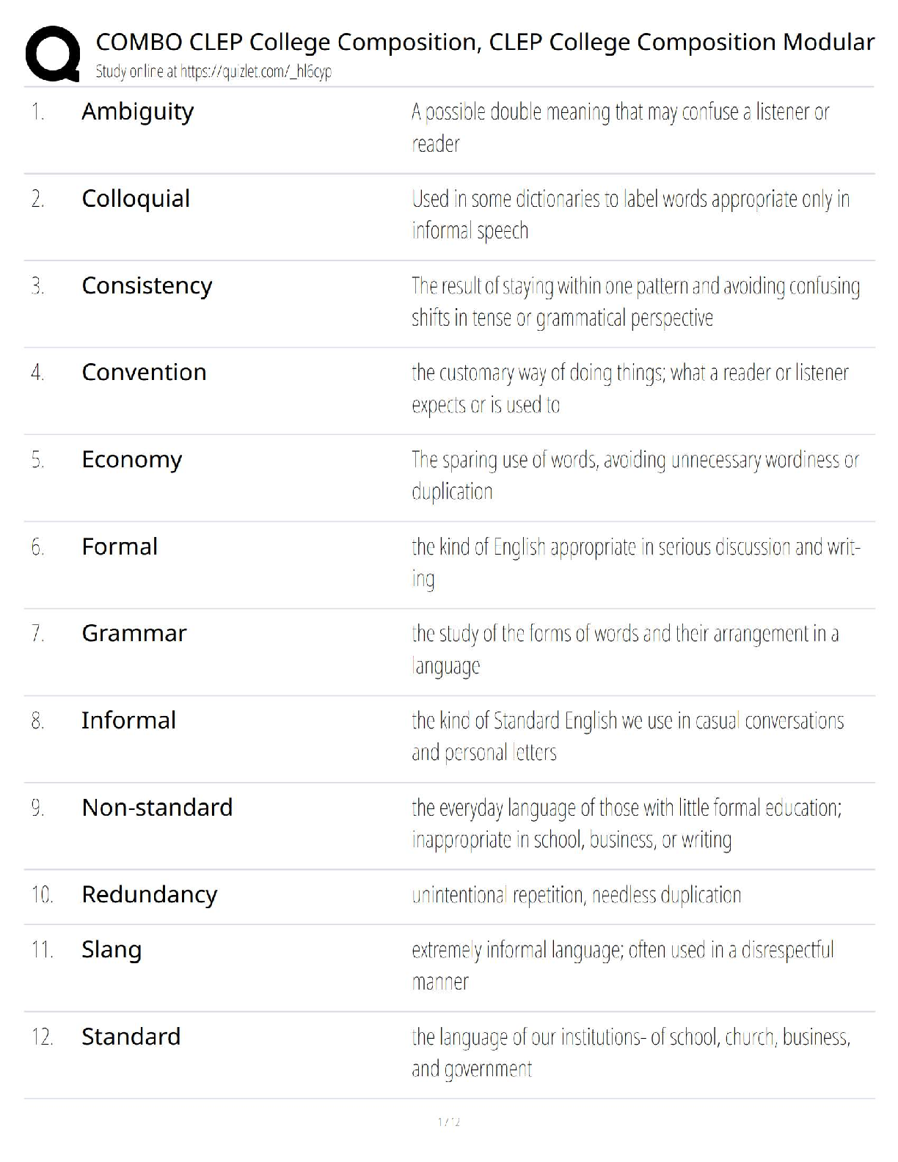Select the term Ambiguity

(138, 112)
